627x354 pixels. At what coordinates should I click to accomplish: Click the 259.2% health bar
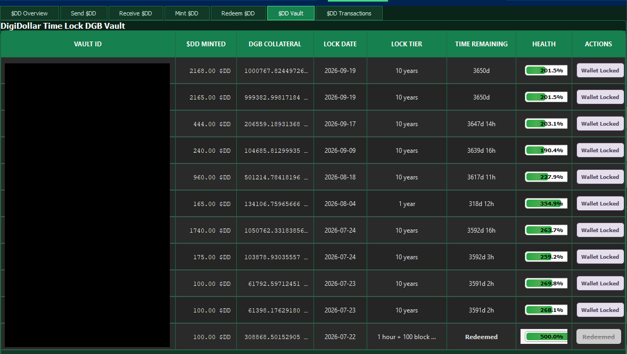click(x=546, y=257)
